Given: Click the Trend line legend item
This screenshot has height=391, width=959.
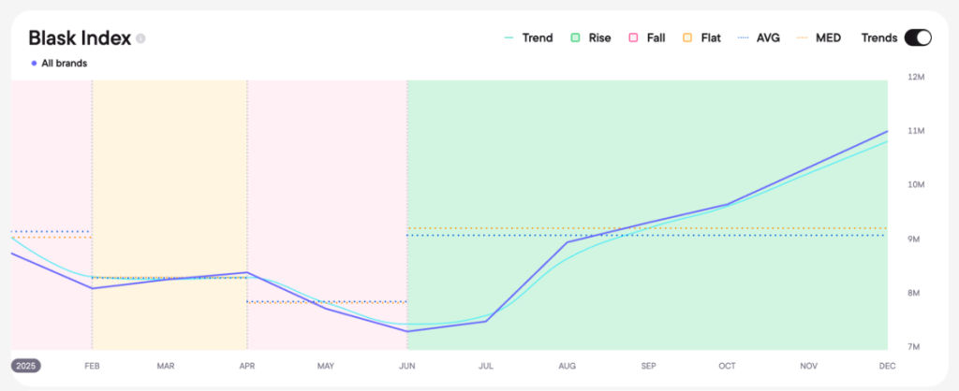Looking at the screenshot, I should tap(528, 38).
